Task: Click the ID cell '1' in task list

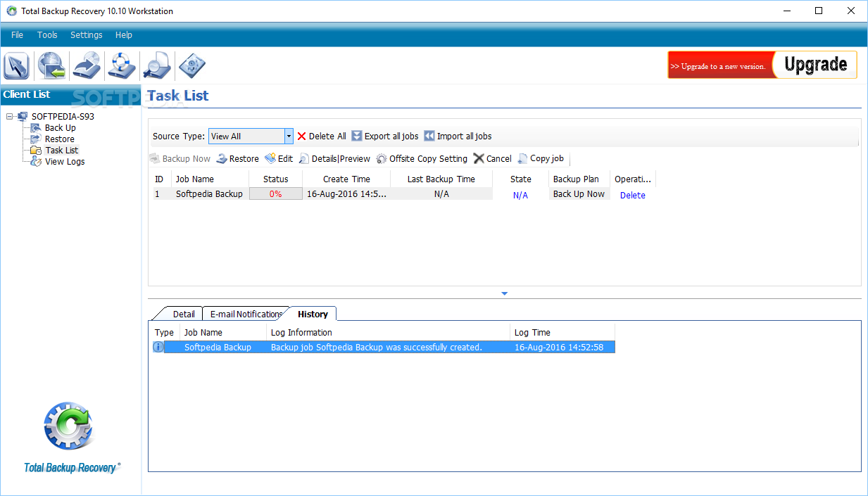Action: 158,194
